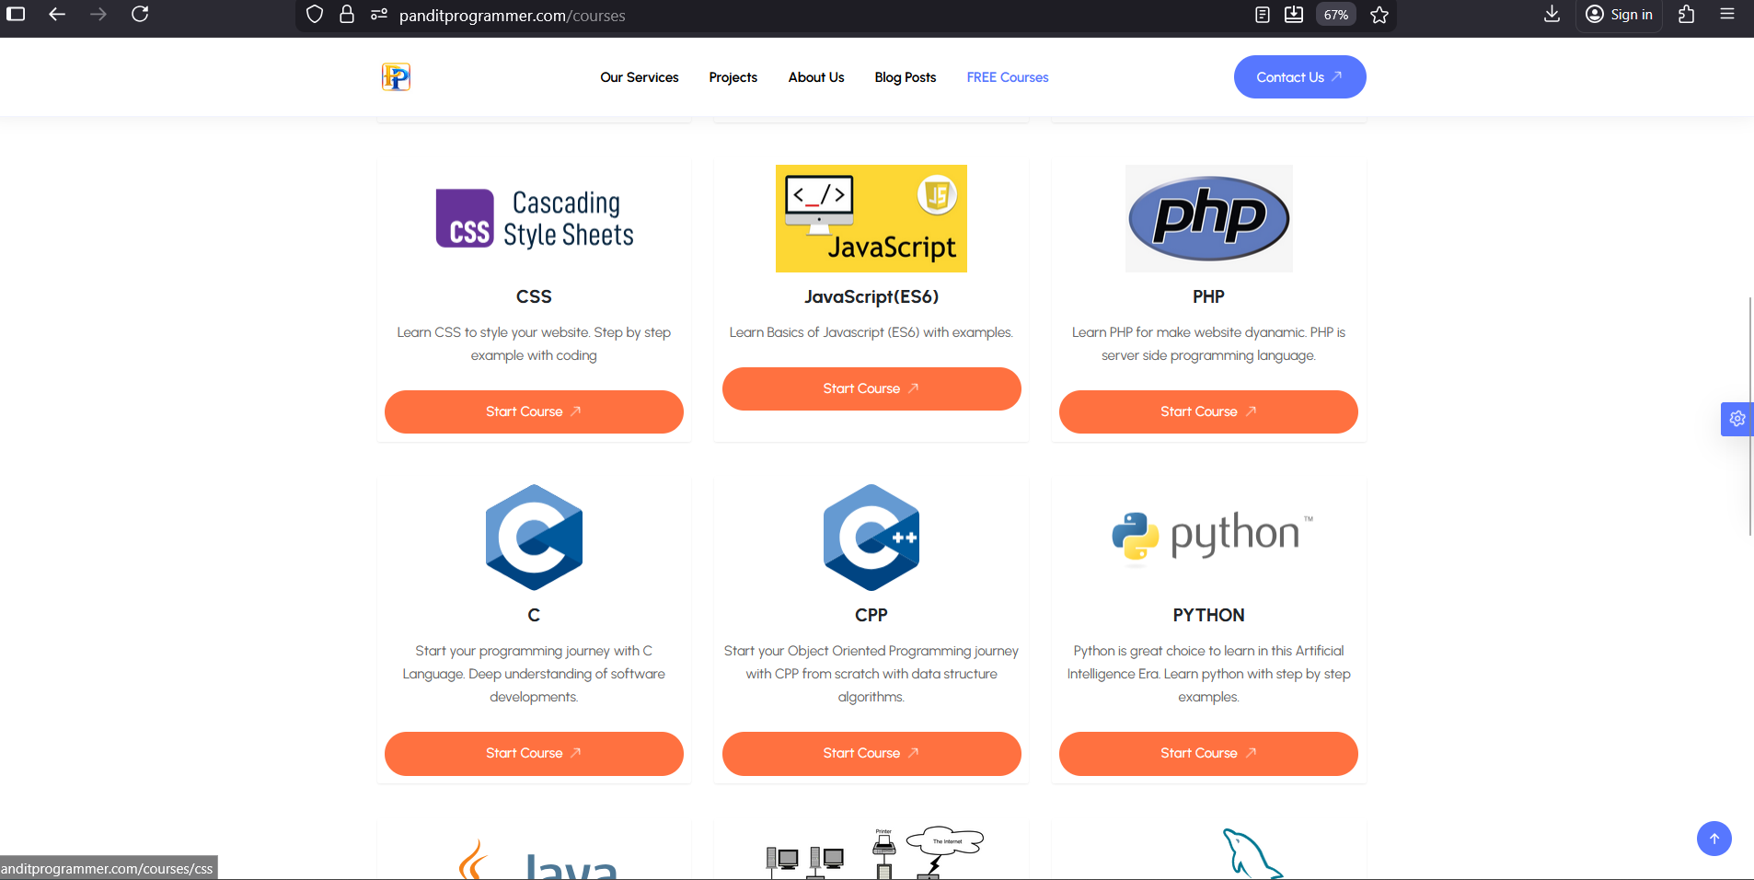Click the 67% zoom level control

[1334, 15]
